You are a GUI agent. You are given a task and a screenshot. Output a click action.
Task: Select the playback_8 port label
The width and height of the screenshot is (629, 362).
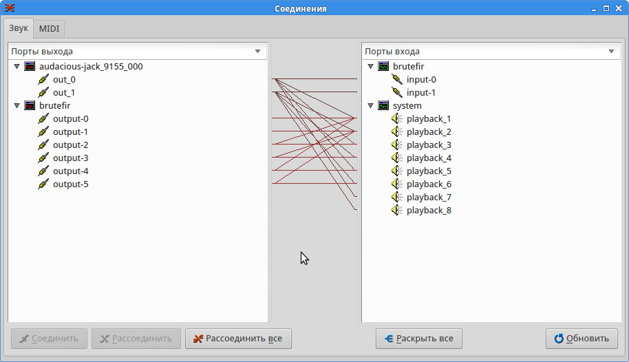point(429,211)
